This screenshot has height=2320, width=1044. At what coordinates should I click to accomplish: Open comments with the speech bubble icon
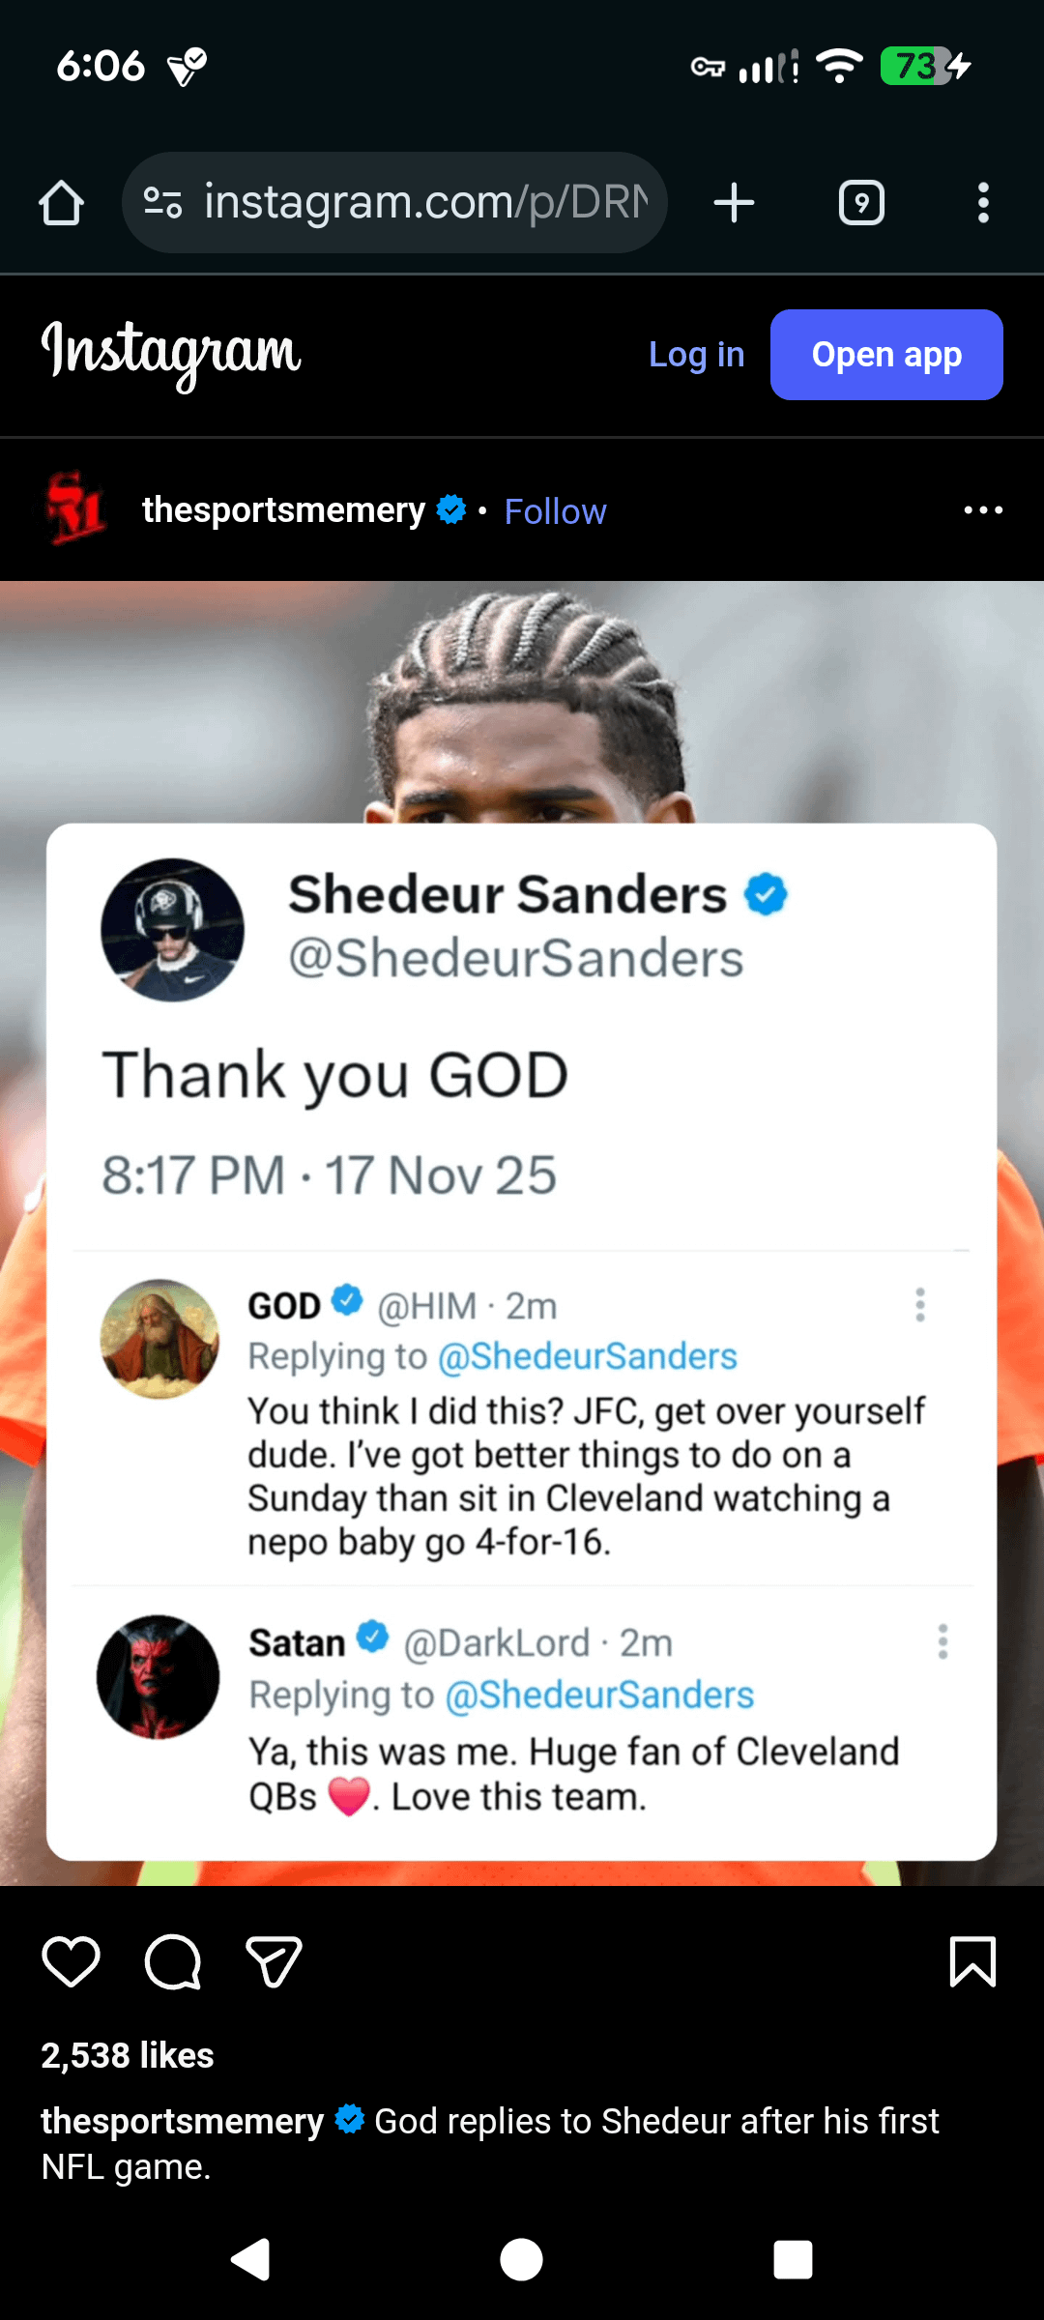(173, 1961)
